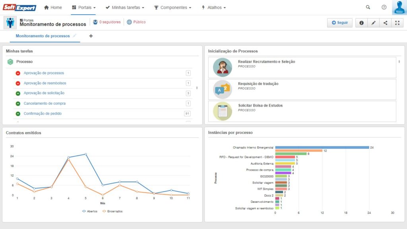The height and width of the screenshot is (229, 407).
Task: Click the search magnifier icon
Action: (368, 8)
